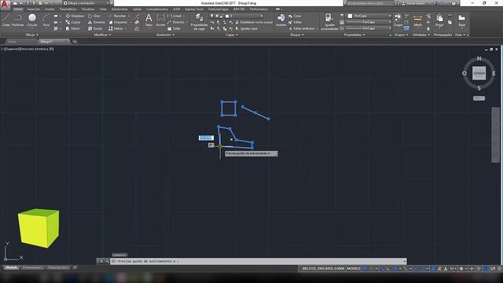Expand the Capas panel
This screenshot has height=283, width=503.
click(x=232, y=35)
